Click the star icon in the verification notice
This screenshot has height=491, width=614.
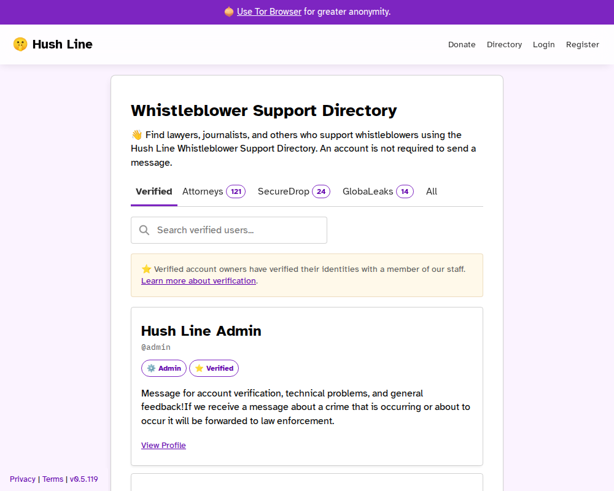146,269
